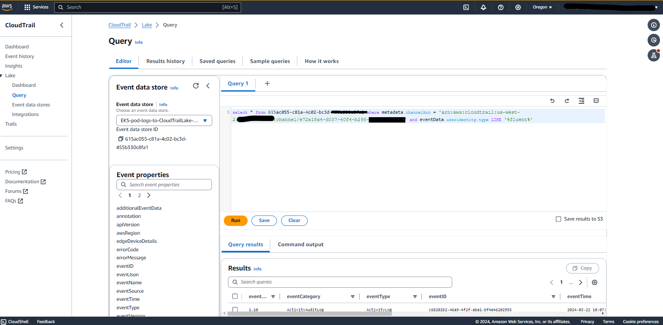This screenshot has height=325, width=663.
Task: Collapse the CloudTrail side navigation
Action: (62, 25)
